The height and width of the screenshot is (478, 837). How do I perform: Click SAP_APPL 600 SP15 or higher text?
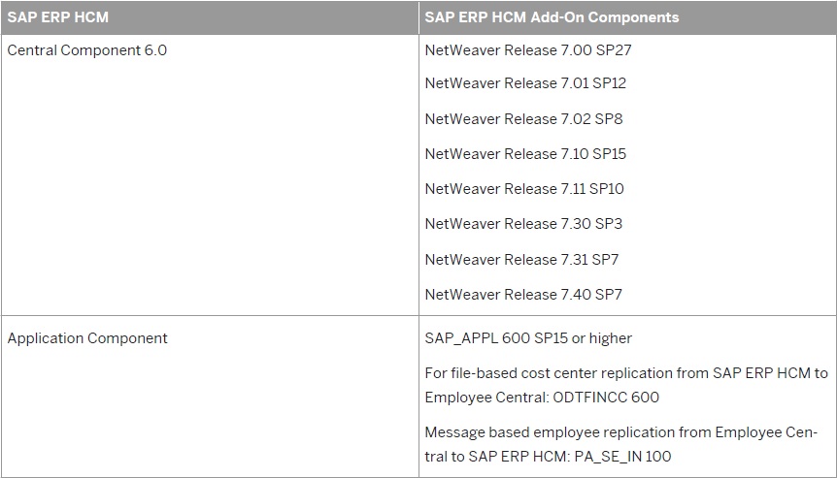[528, 338]
